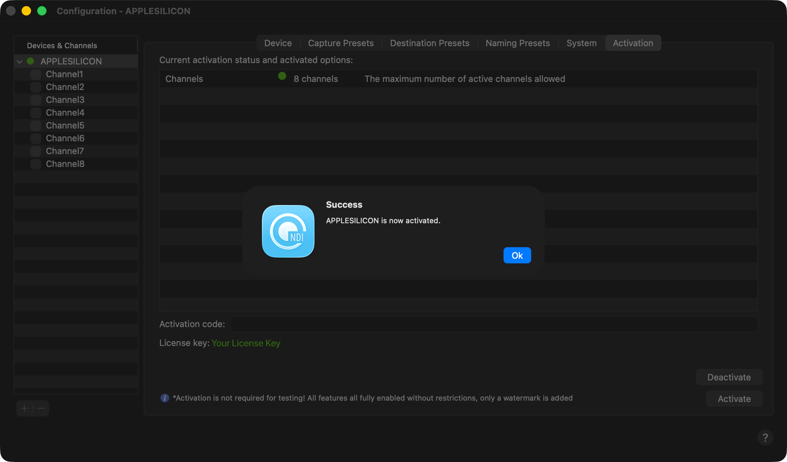Select Channel8 row label
787x462 pixels.
pos(65,164)
